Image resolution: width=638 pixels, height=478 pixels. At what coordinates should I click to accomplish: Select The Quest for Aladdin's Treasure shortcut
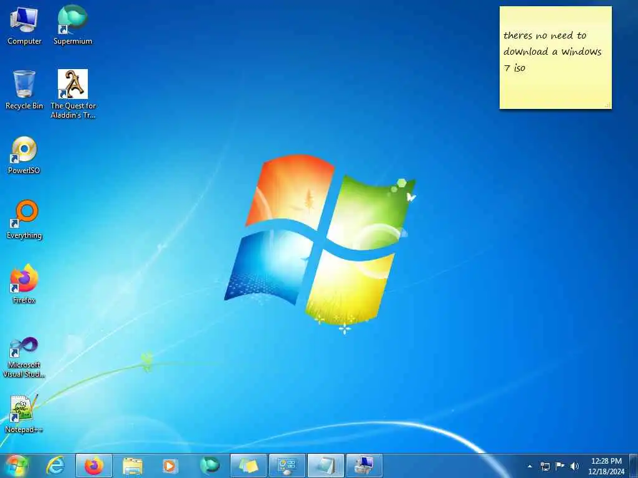(73, 95)
